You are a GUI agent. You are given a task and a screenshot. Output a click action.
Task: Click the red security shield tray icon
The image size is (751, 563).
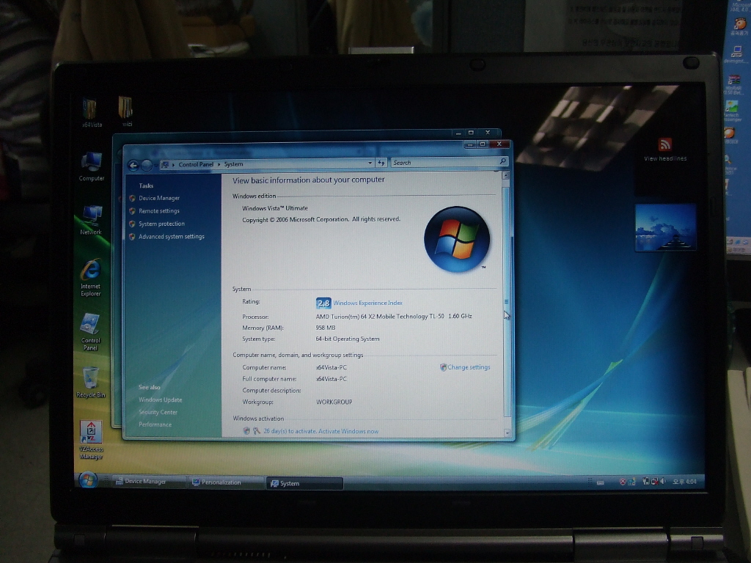click(x=623, y=482)
